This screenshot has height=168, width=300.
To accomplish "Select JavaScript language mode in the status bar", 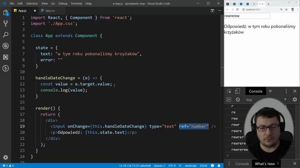I will [x=191, y=166].
